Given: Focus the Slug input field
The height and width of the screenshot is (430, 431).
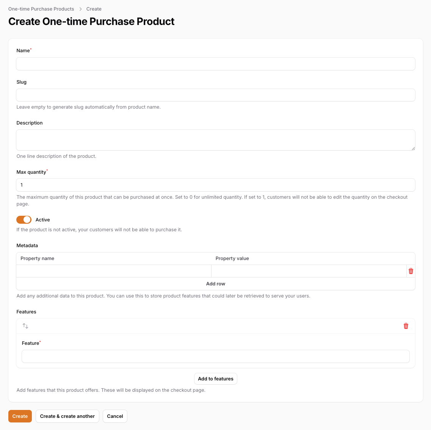Looking at the screenshot, I should coord(215,95).
